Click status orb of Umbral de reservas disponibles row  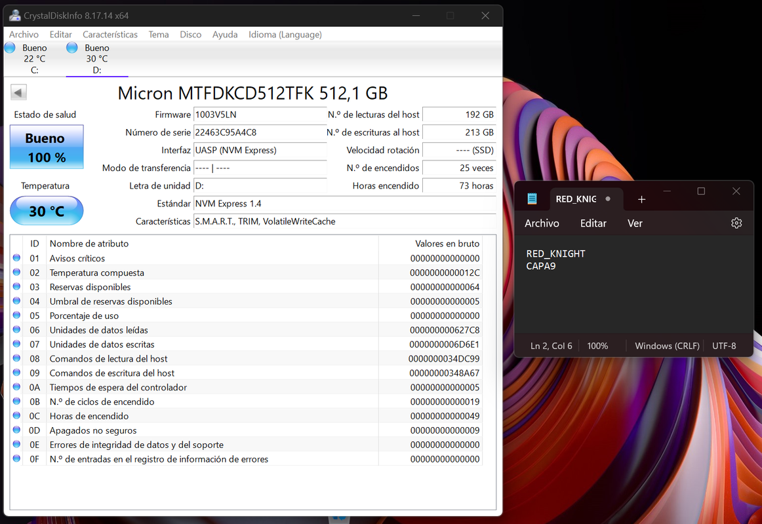[x=16, y=301]
